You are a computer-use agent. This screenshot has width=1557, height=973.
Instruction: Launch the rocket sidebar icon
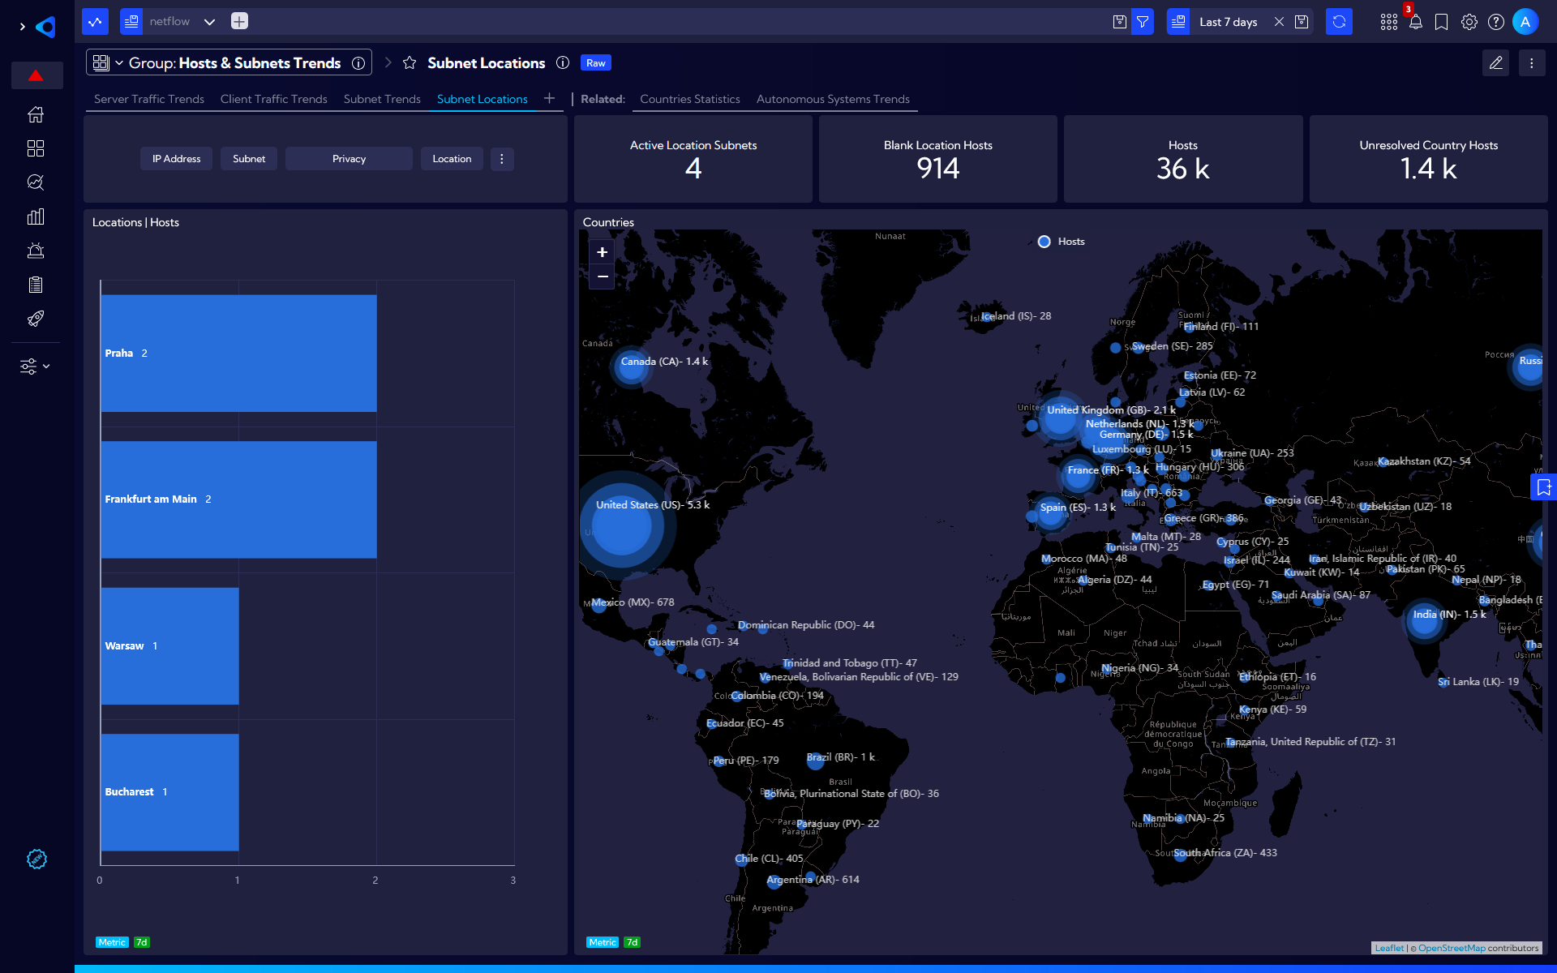click(x=35, y=319)
